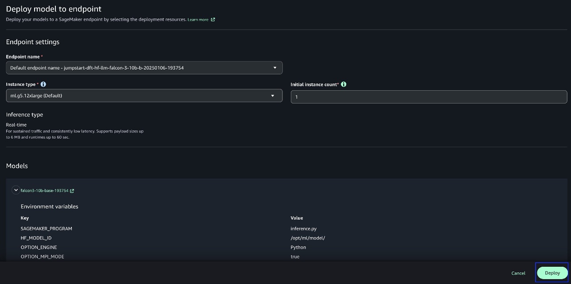Click the inference.py value
The width and height of the screenshot is (571, 284).
[303, 229]
